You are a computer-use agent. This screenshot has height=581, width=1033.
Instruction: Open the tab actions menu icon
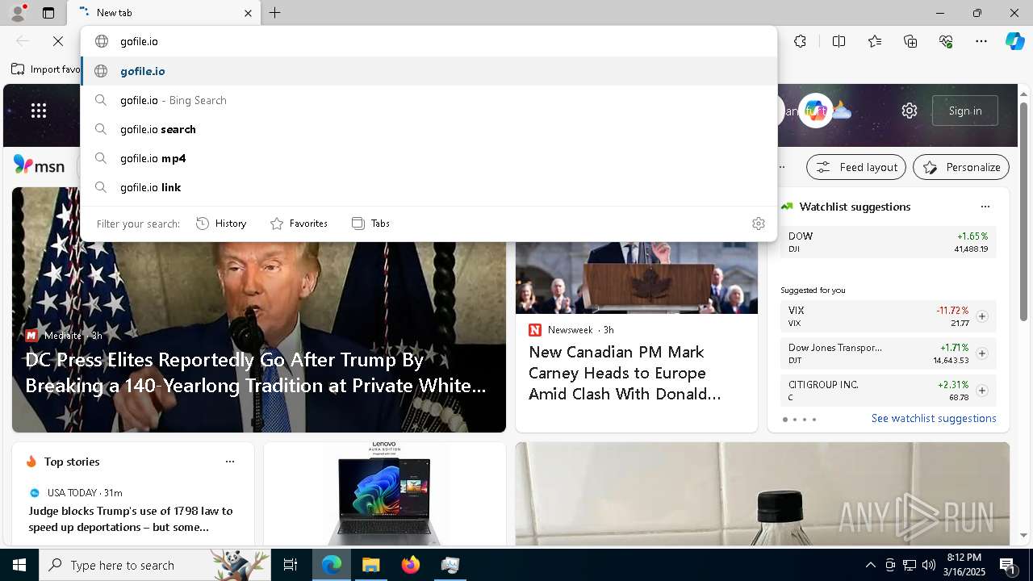[48, 13]
